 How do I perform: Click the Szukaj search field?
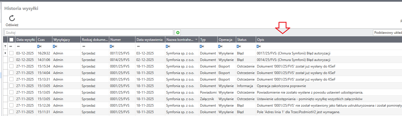[88, 33]
